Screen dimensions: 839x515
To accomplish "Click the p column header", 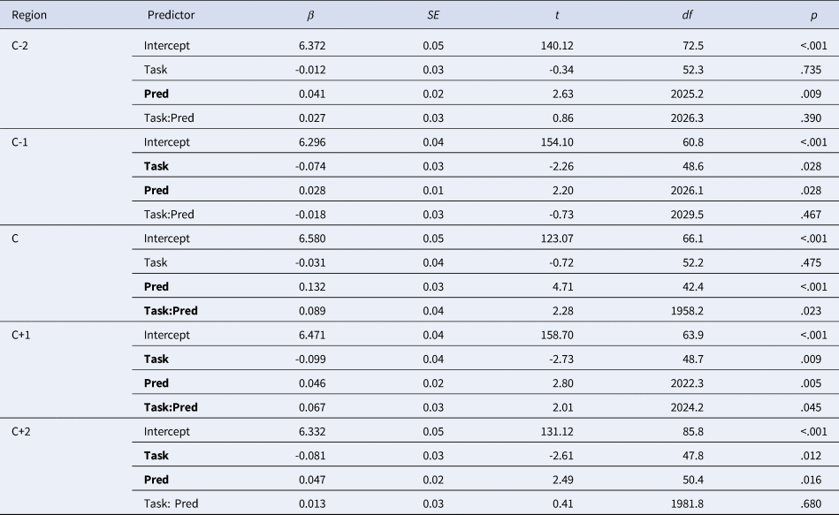I will pyautogui.click(x=815, y=15).
